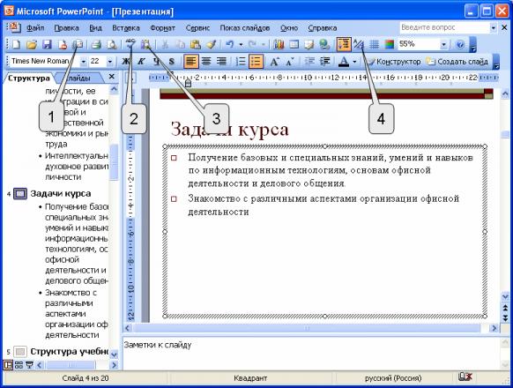Create a new presentation with the New icon
This screenshot has width=513, height=388.
[x=16, y=44]
